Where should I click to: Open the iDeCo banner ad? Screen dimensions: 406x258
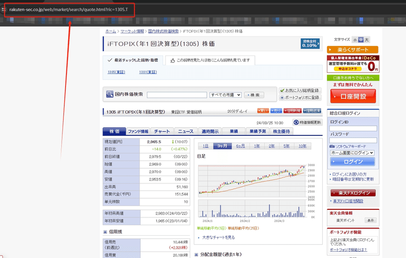click(353, 64)
